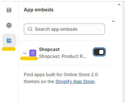Open the Sections icon in sidebar

9,10
